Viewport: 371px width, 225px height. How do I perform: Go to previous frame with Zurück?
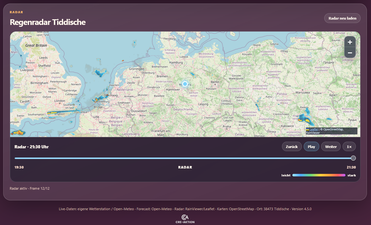(x=292, y=147)
